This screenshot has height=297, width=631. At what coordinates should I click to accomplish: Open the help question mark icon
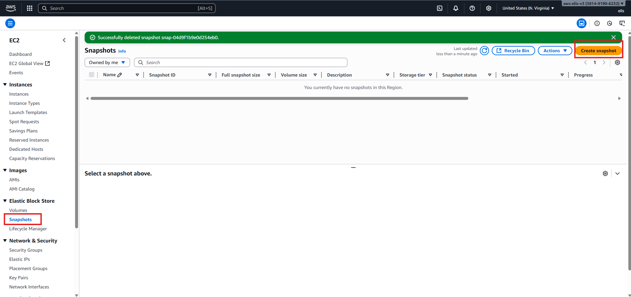(x=472, y=8)
